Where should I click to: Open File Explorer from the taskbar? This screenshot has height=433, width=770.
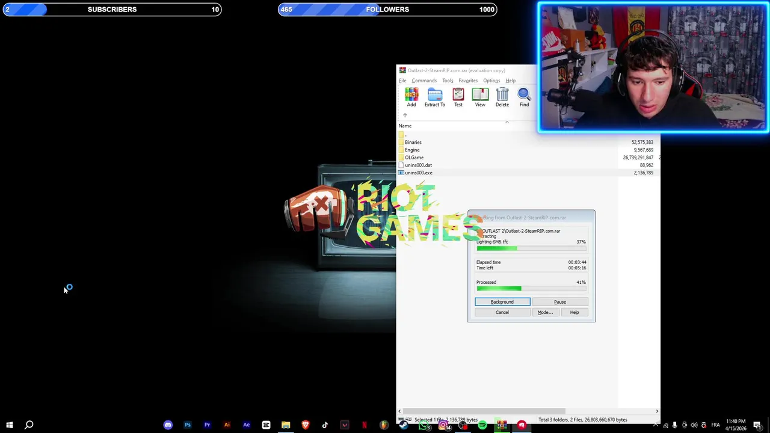point(286,425)
